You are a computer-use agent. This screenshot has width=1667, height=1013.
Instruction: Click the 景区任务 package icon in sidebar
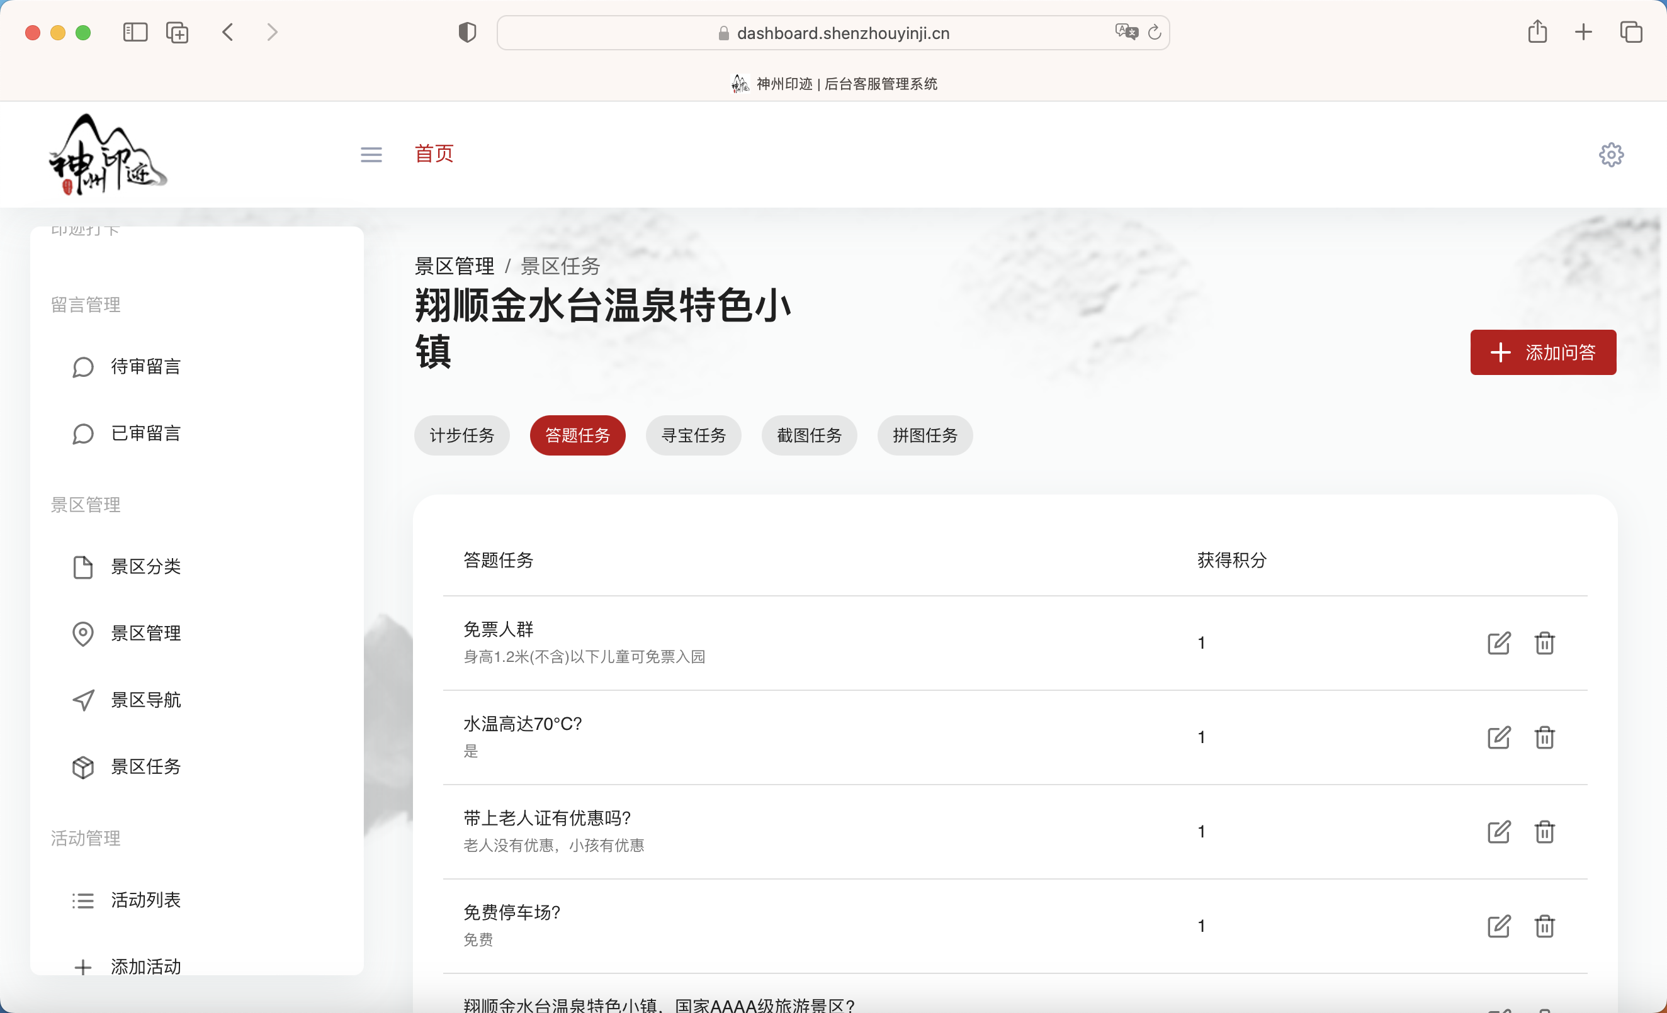[83, 767]
